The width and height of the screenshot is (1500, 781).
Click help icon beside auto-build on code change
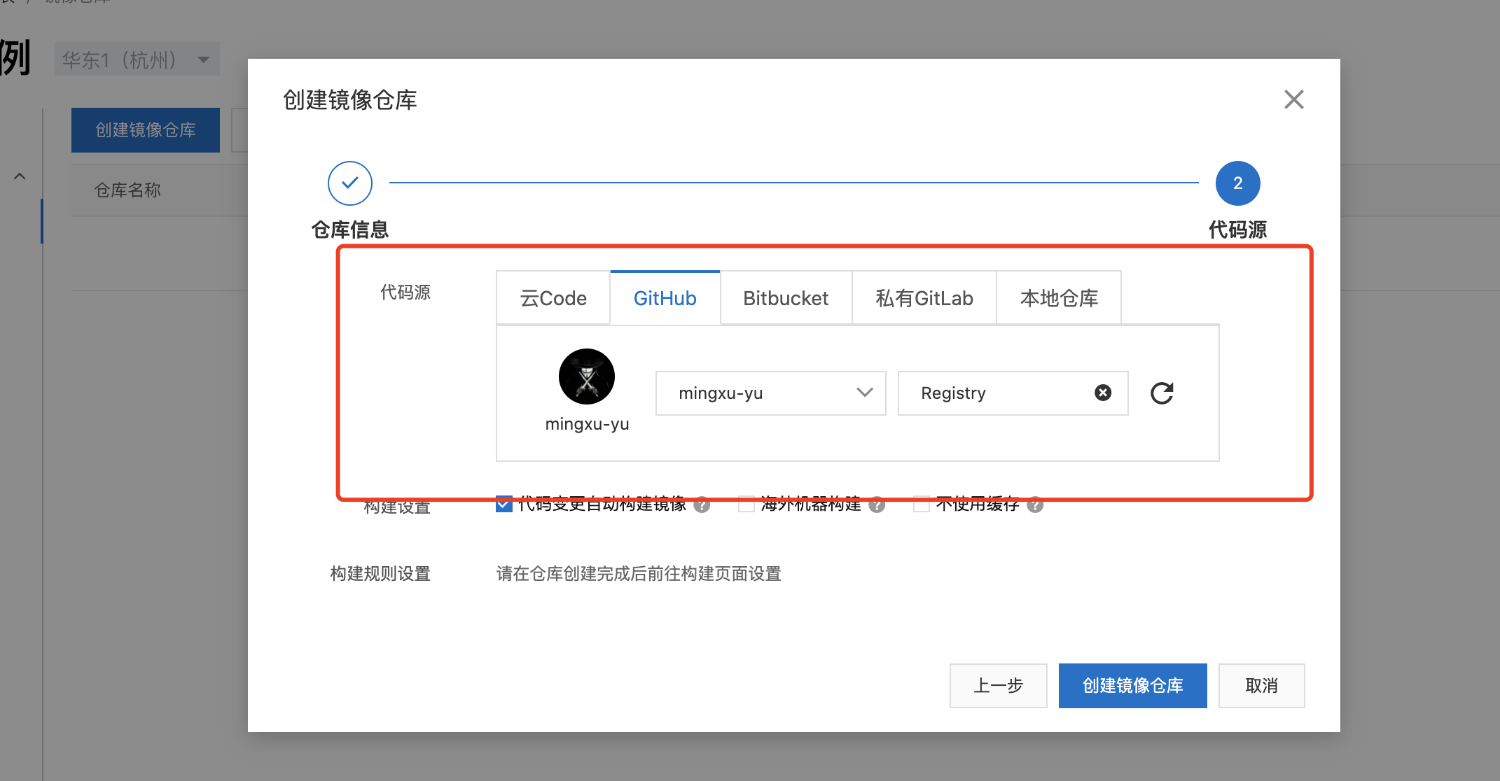[702, 505]
